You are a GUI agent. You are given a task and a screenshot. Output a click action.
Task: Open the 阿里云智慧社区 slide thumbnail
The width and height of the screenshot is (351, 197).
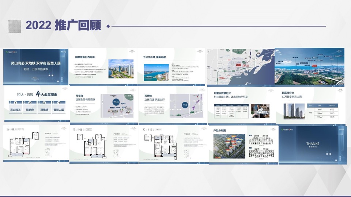(240, 105)
